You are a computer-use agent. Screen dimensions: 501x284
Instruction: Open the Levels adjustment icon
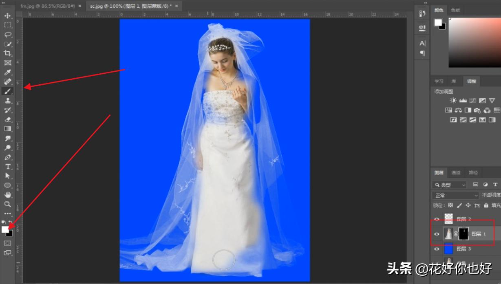[463, 100]
